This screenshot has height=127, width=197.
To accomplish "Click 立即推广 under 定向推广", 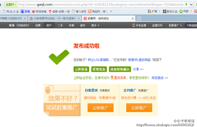I will 139,108.
